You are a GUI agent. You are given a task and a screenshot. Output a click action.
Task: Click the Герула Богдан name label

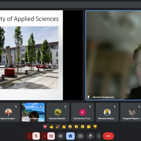pyautogui.click(x=7, y=118)
